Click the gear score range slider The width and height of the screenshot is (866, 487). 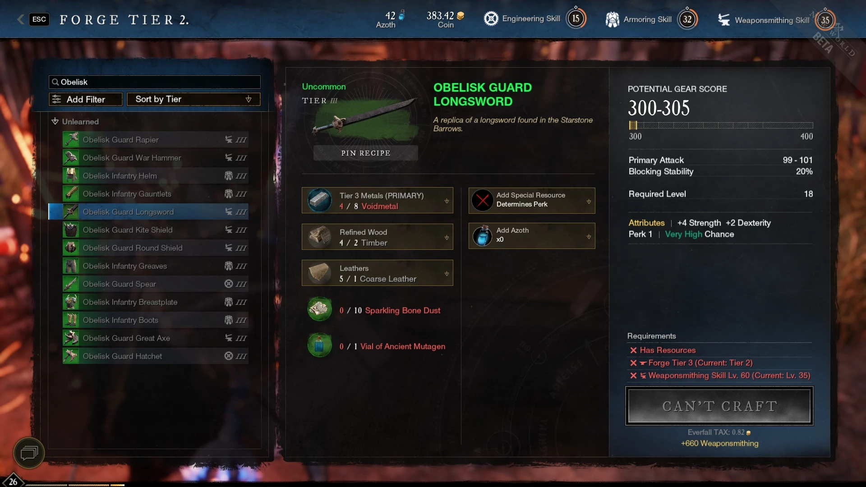[x=721, y=125]
